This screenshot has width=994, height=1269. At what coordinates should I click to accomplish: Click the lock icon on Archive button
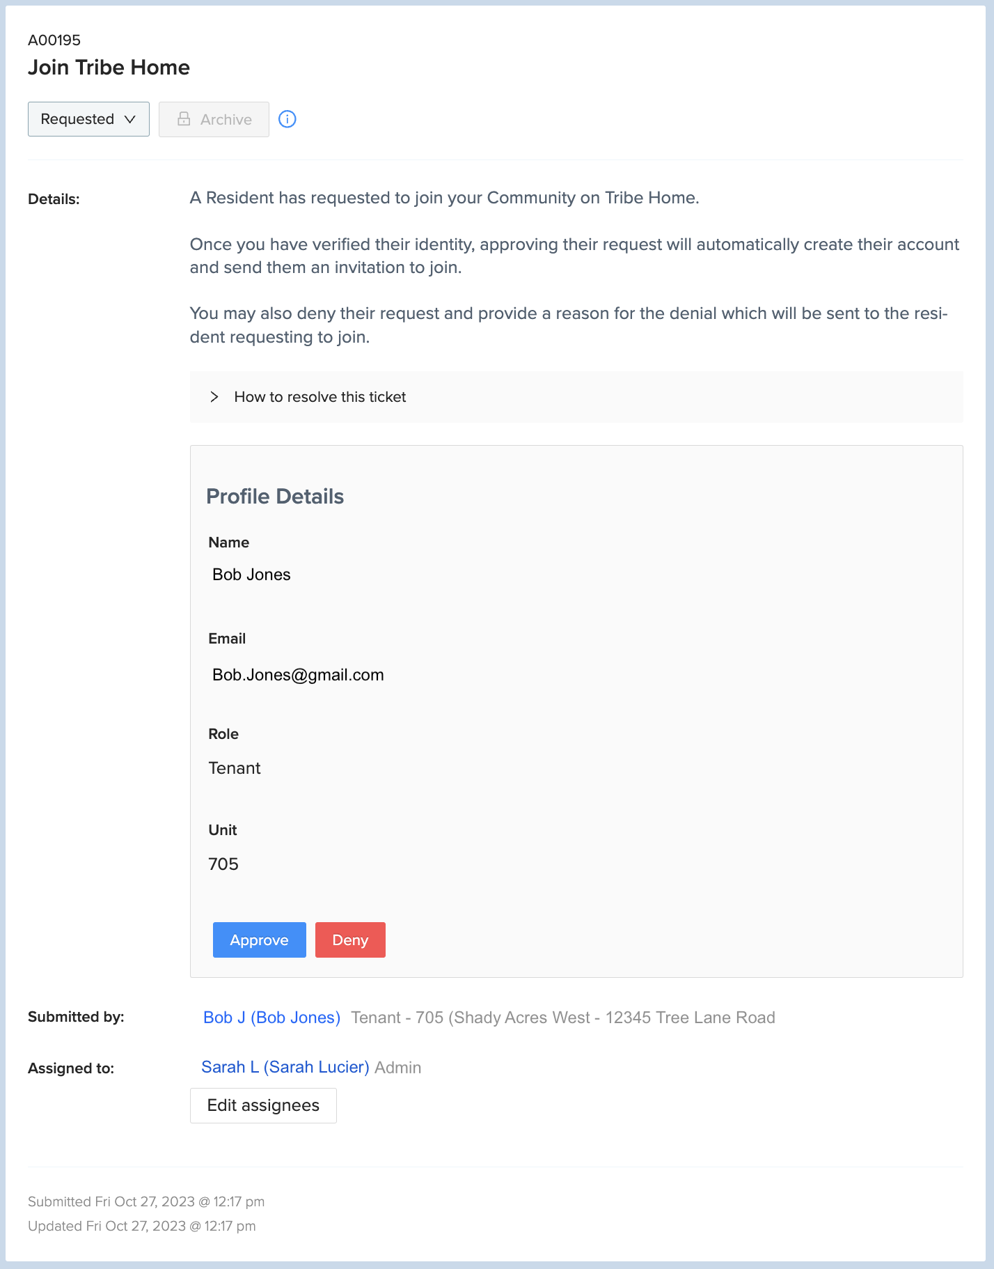pos(184,119)
